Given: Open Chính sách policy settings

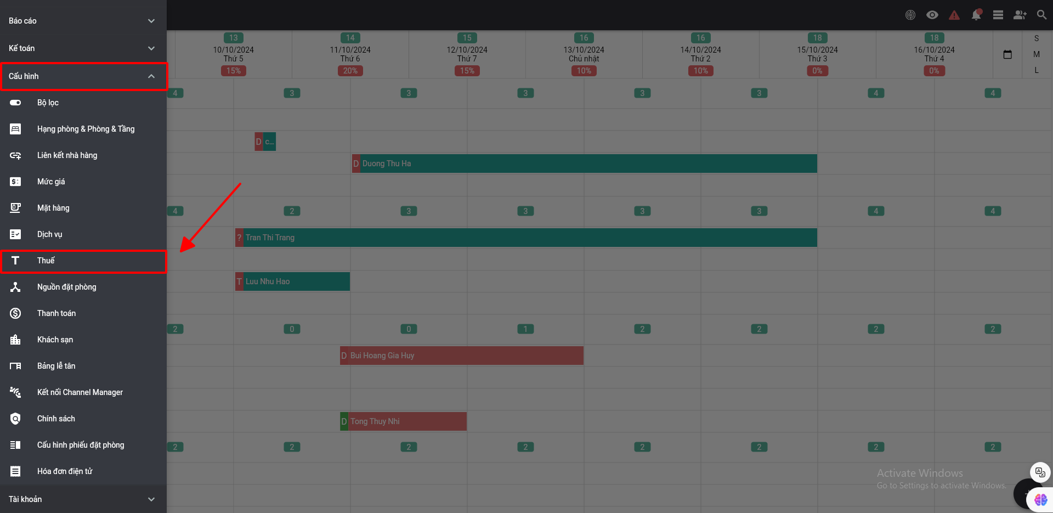Looking at the screenshot, I should 83,419.
